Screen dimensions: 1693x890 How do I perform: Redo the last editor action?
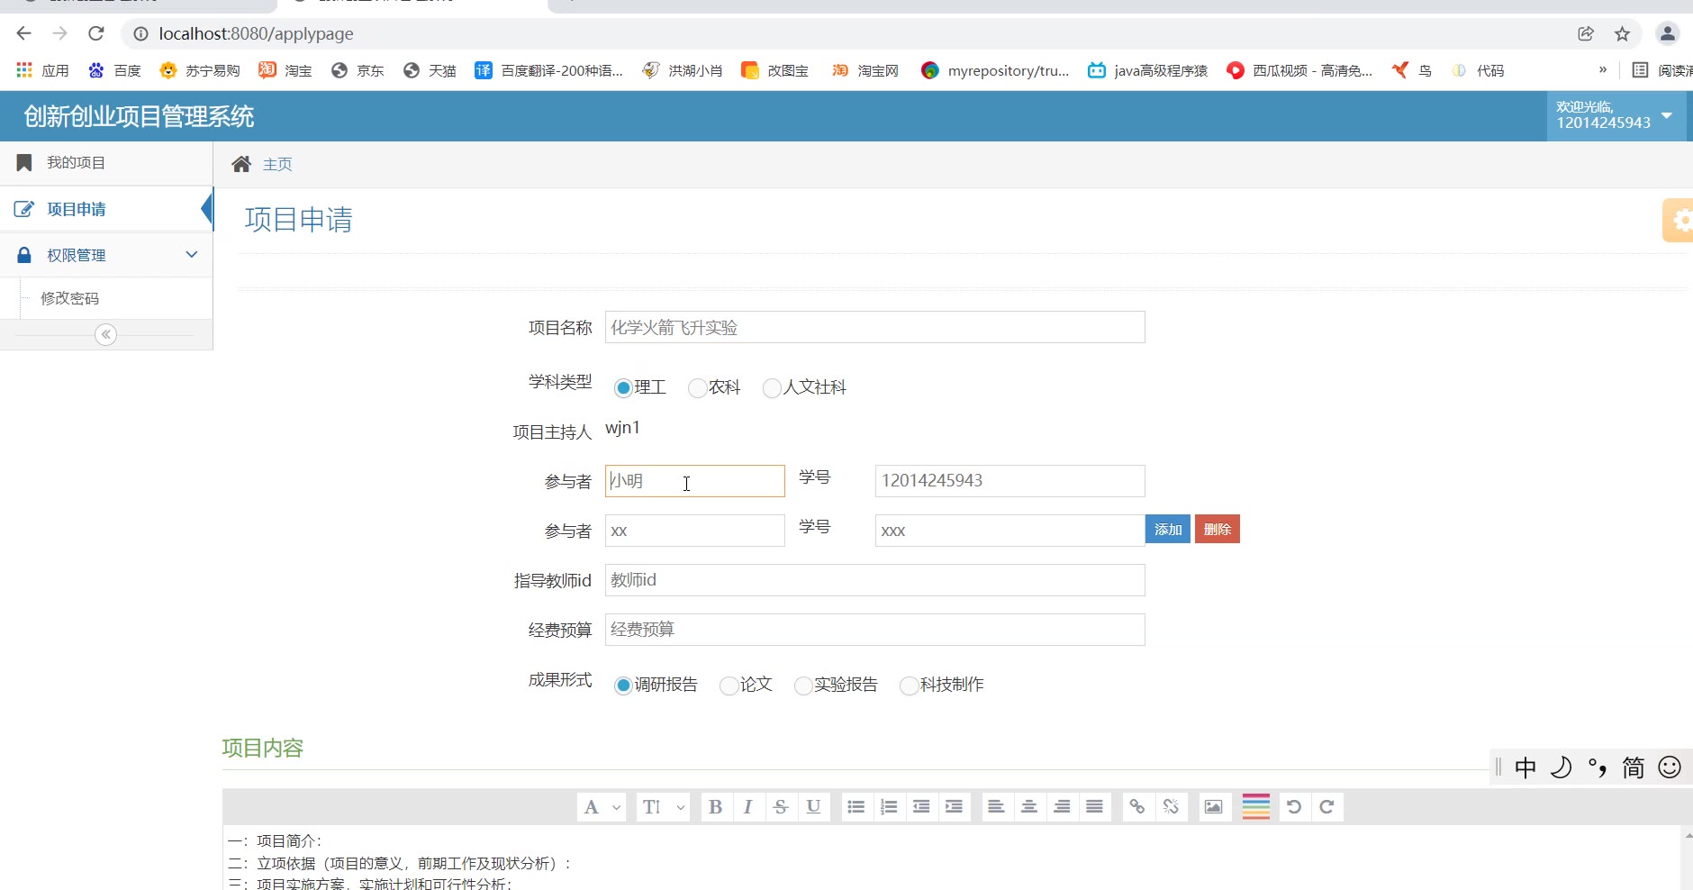[x=1327, y=807]
